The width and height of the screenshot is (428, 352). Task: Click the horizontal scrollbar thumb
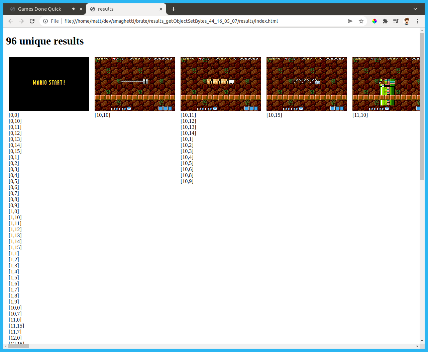click(x=18, y=346)
